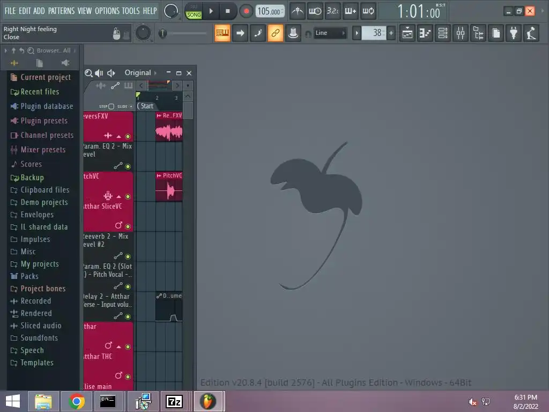Open the TOOLS menu
This screenshot has width=549, height=412.
pyautogui.click(x=131, y=11)
